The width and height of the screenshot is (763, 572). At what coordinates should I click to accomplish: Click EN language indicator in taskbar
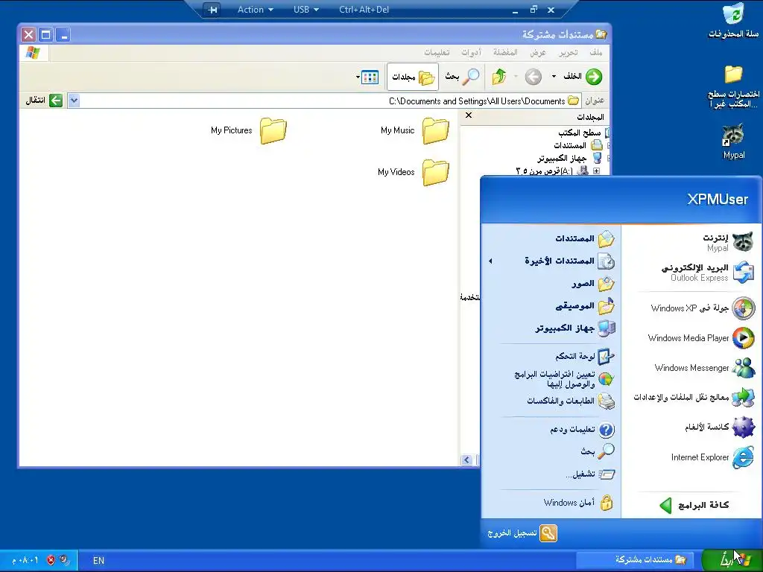click(x=99, y=560)
